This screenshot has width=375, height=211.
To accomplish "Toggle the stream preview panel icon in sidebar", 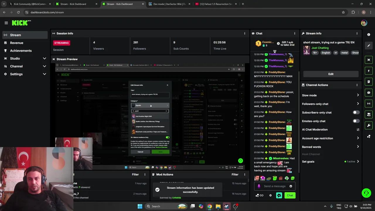I will [369, 60].
